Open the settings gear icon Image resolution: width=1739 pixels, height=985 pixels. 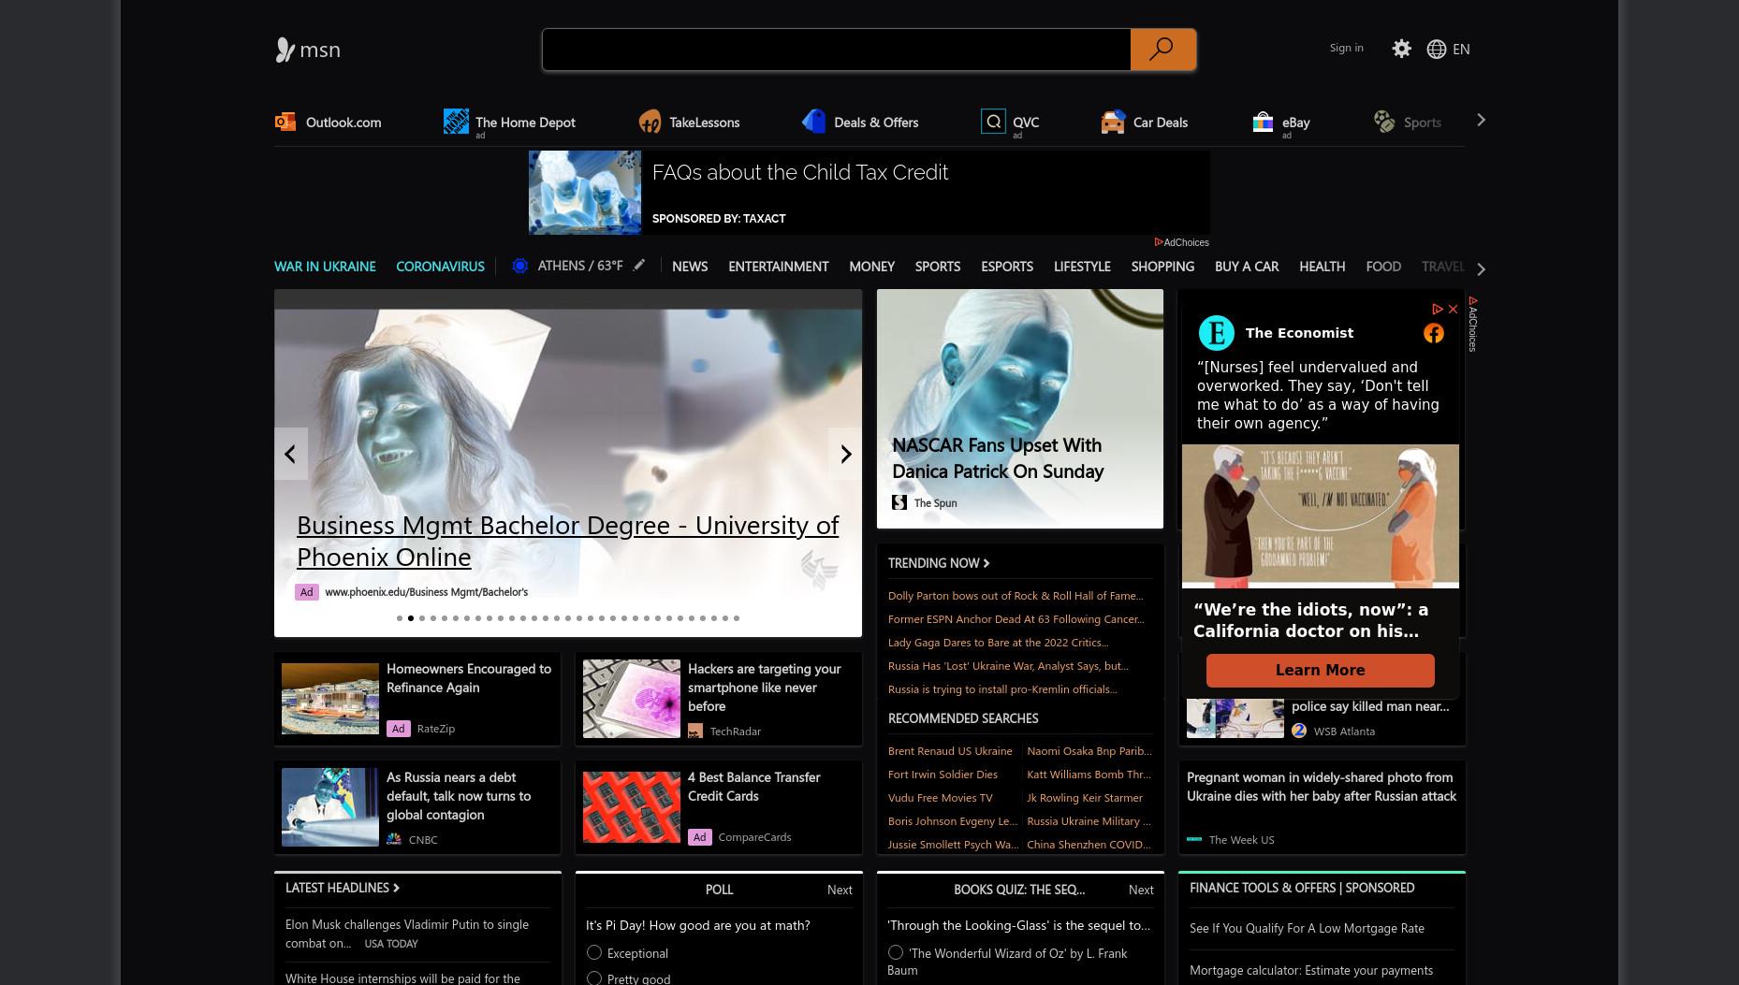coord(1401,49)
